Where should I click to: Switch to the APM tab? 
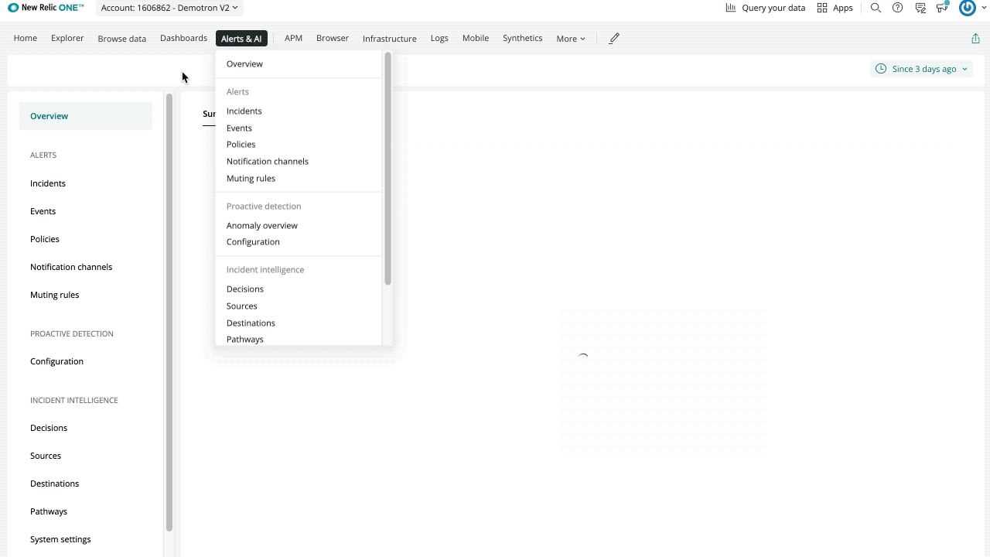[x=293, y=37]
